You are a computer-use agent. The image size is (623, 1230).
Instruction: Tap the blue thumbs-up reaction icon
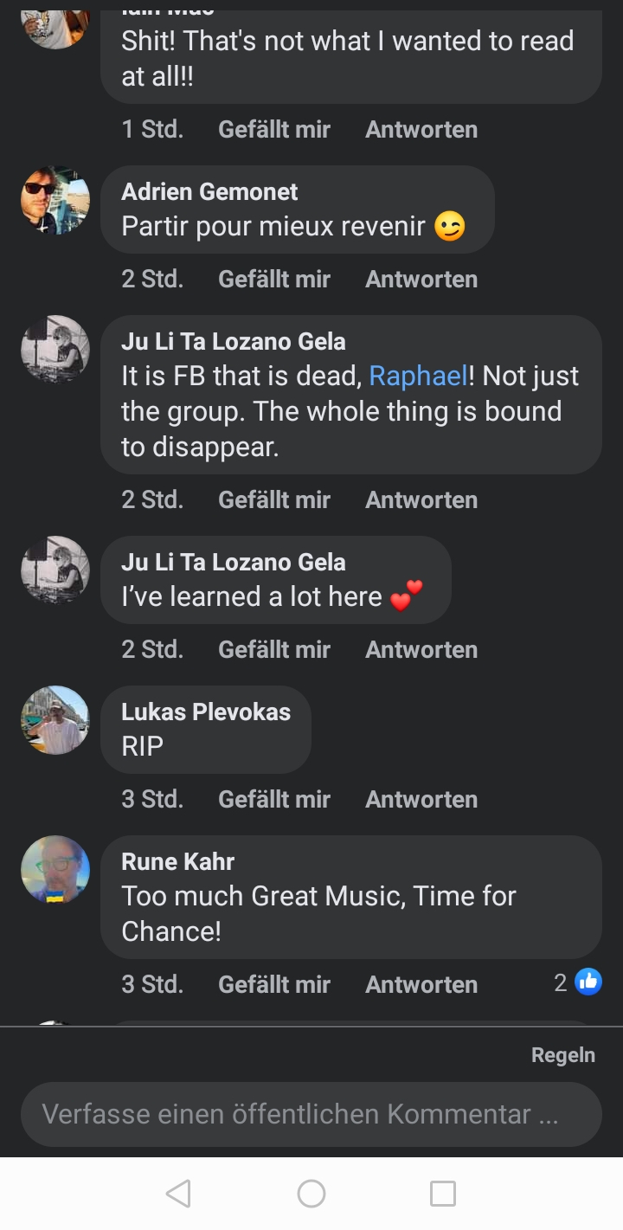588,982
